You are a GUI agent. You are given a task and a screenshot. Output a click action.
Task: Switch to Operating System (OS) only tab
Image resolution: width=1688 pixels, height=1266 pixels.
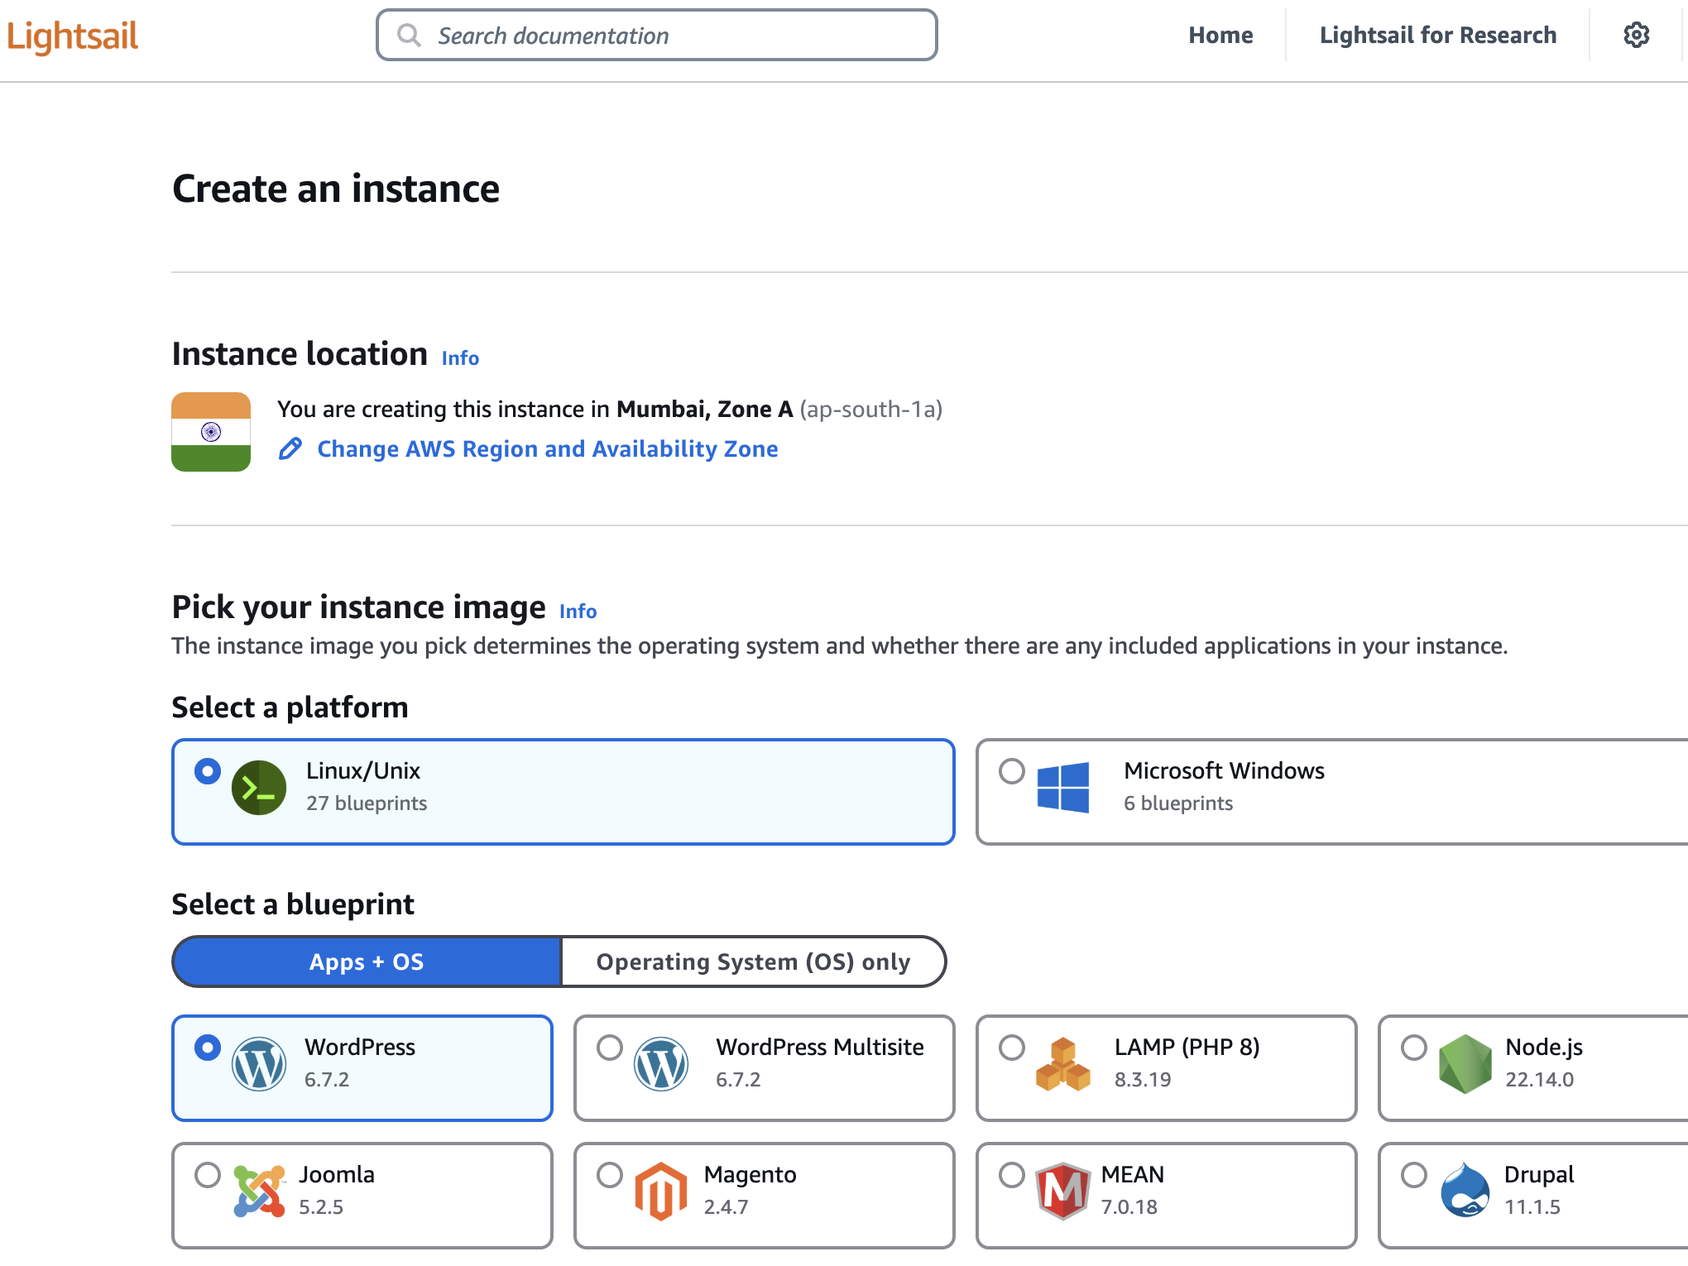pos(753,961)
